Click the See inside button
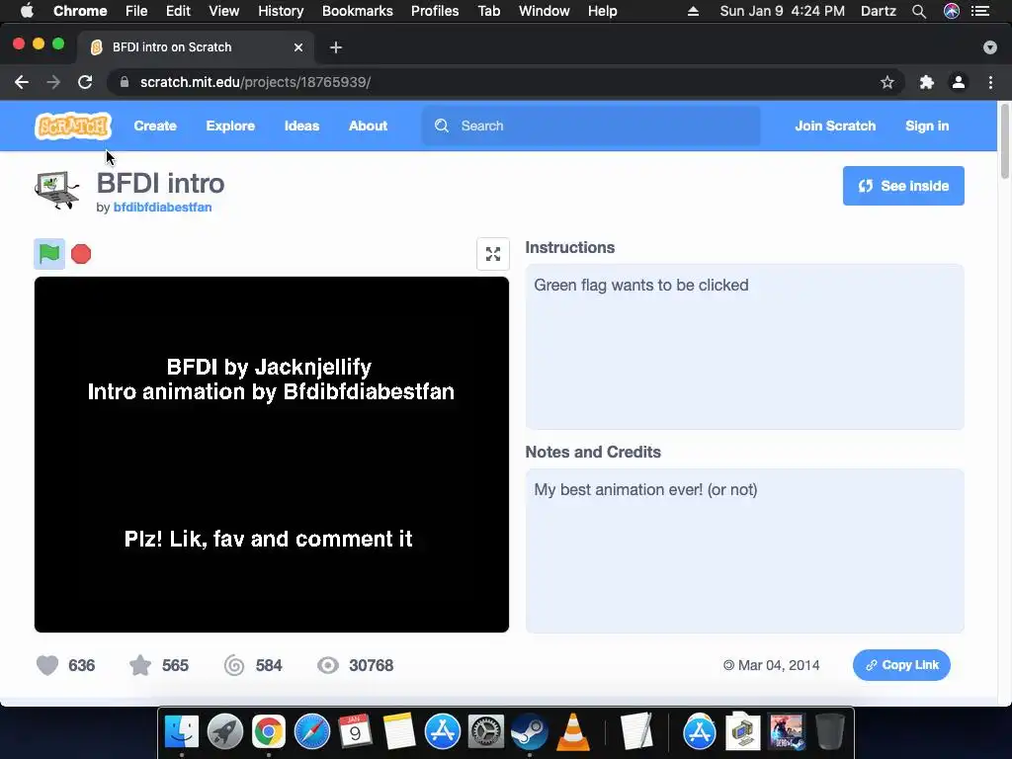This screenshot has height=759, width=1012. coord(903,186)
